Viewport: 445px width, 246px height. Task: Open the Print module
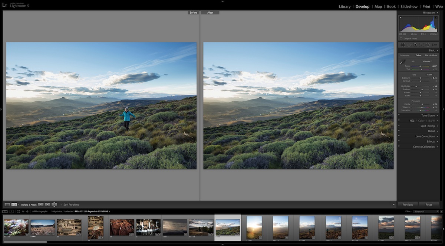pyautogui.click(x=426, y=6)
